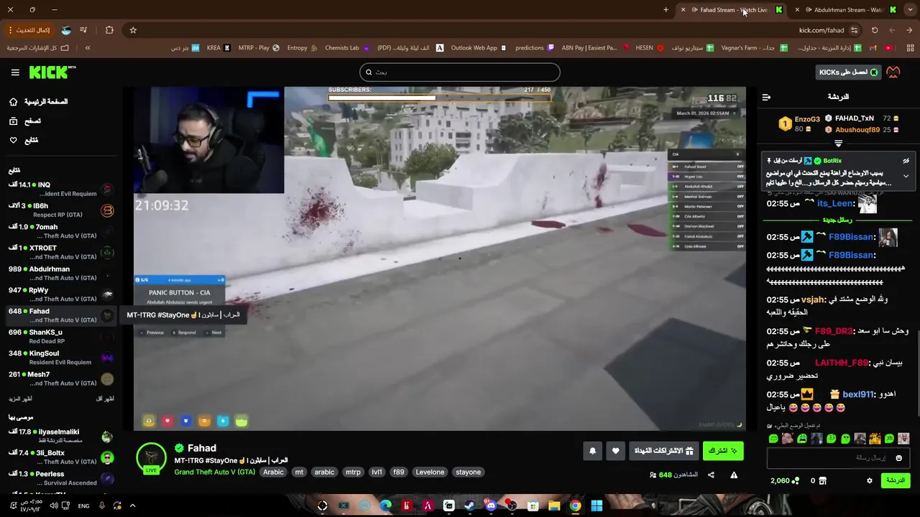
Task: Open the KICKs gift shop icon
Action: 823,480
